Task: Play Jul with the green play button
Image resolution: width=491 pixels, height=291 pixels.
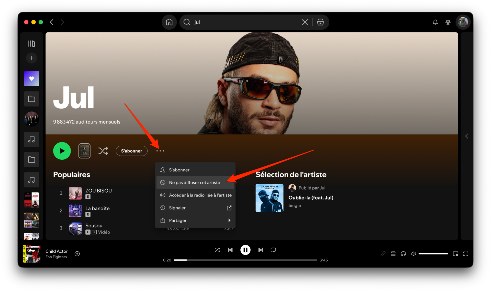Action: pyautogui.click(x=62, y=151)
